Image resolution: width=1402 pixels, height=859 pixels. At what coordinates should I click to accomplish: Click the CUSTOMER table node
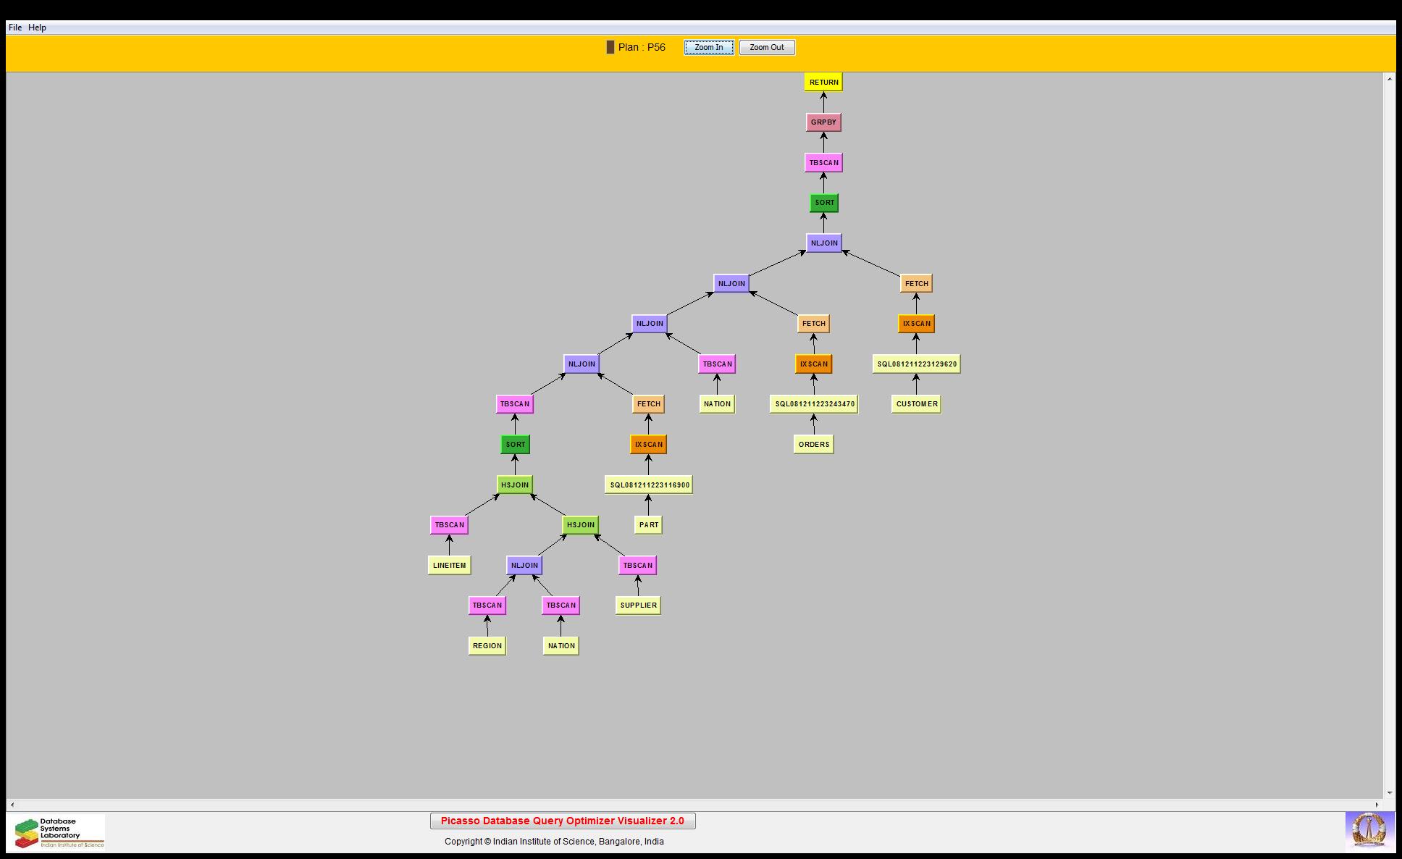pos(916,404)
